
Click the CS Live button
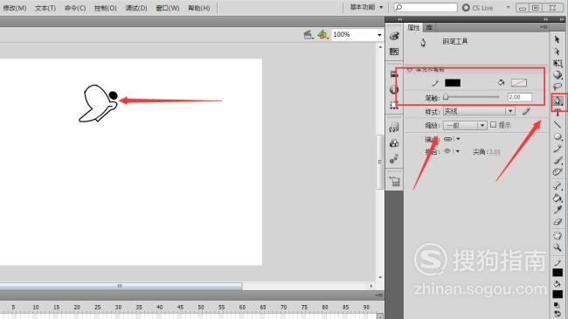click(478, 7)
